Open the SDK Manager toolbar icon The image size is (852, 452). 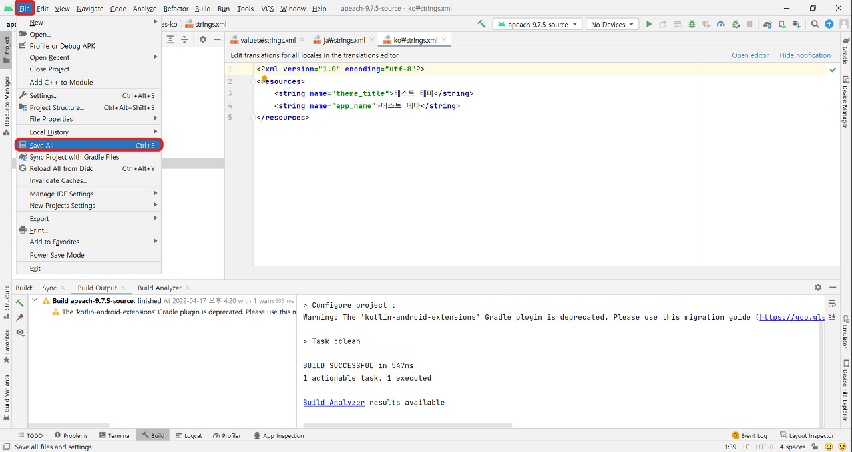click(x=796, y=24)
